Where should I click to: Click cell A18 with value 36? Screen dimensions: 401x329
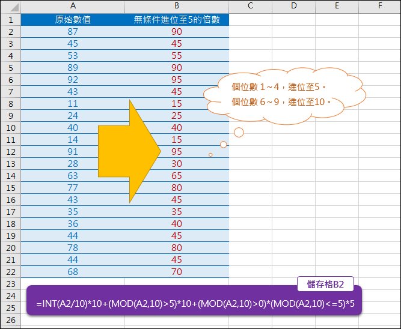(73, 224)
